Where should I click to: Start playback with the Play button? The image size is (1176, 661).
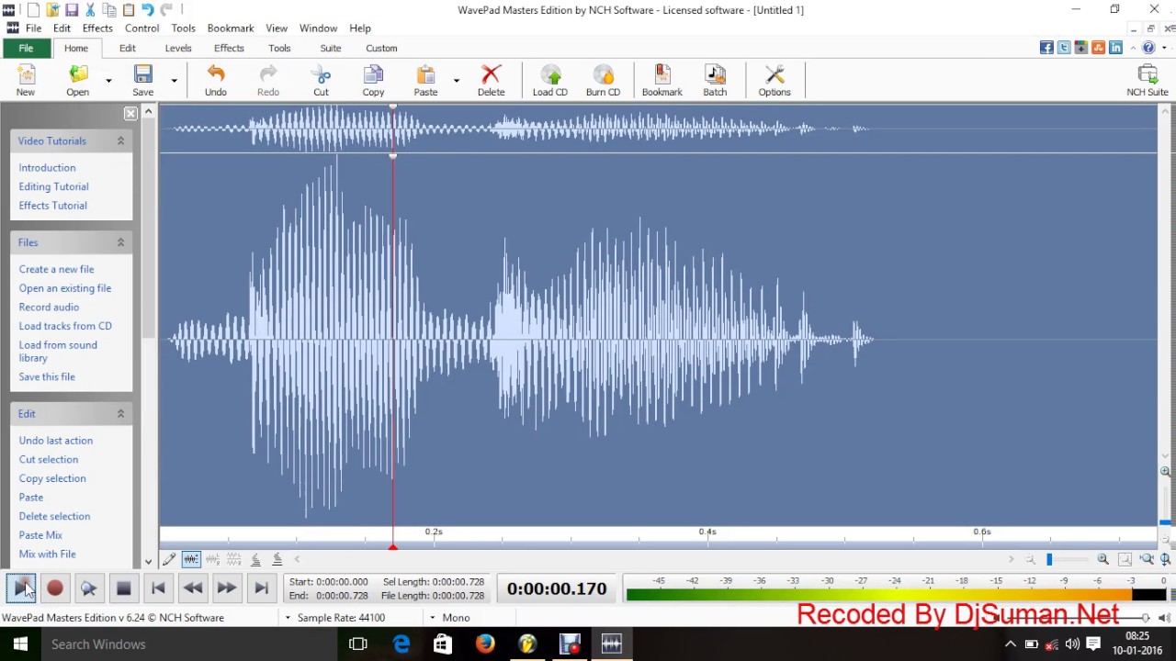point(21,588)
